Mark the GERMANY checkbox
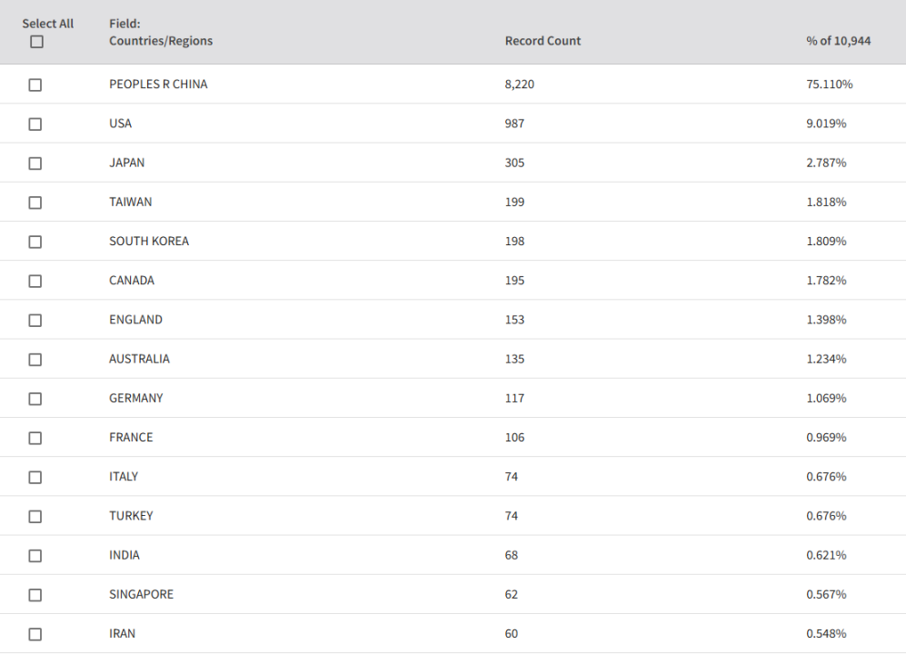 click(x=35, y=400)
